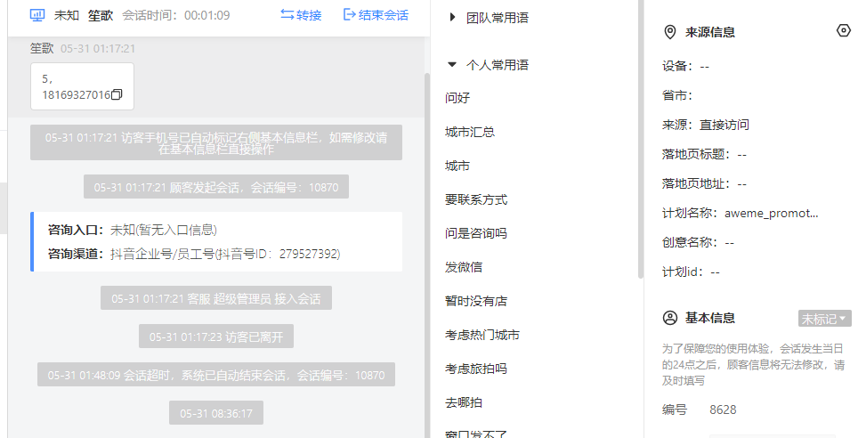Viewport: 858px width, 438px height.
Task: Click the 未知 label in header
Action: [x=66, y=15]
